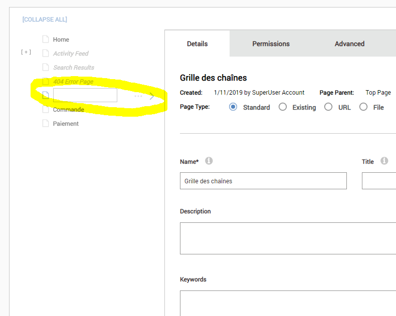Select Commande in the page tree
This screenshot has width=396, height=316.
[x=69, y=110]
